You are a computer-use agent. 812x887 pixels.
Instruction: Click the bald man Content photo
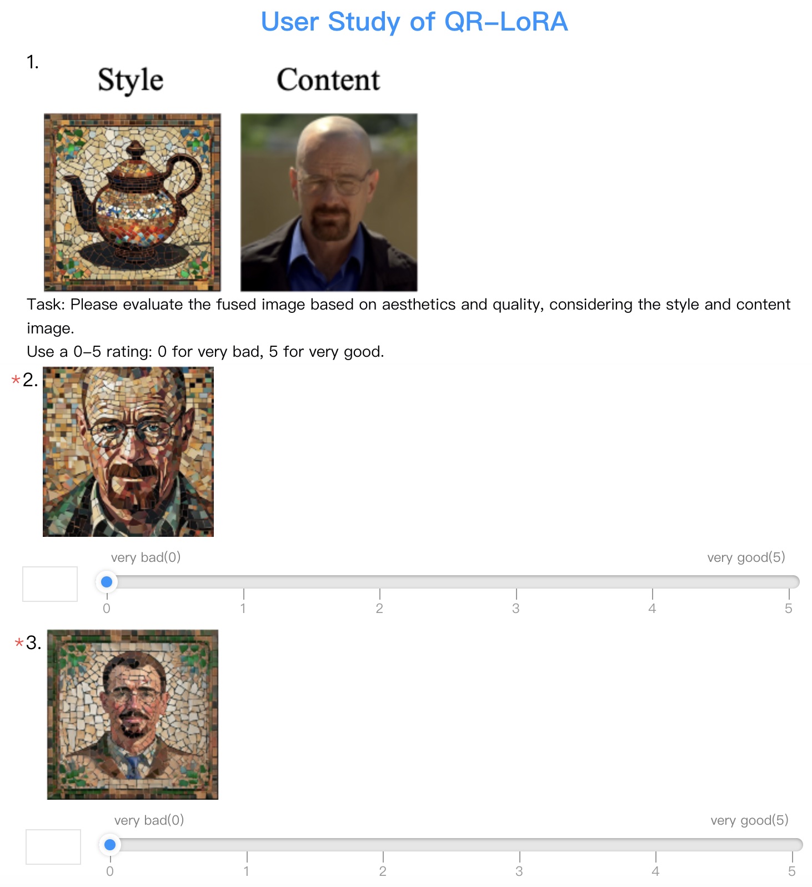click(x=329, y=202)
